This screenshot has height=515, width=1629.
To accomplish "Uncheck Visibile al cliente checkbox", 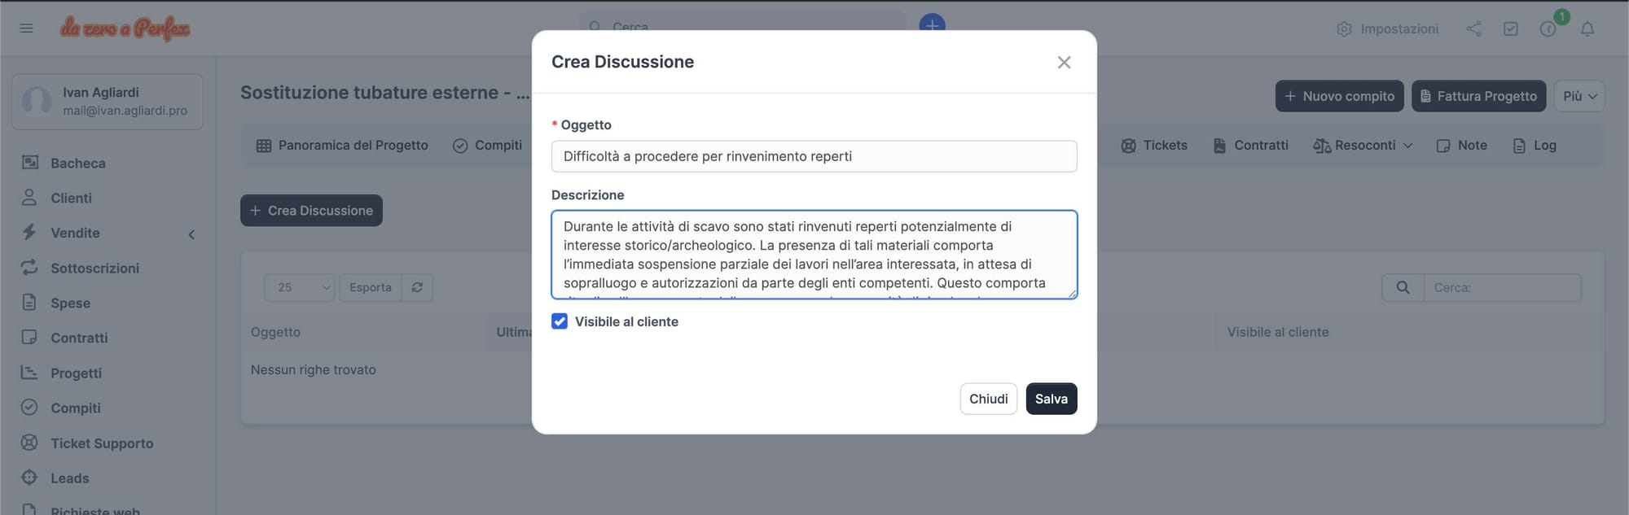I will click(560, 321).
